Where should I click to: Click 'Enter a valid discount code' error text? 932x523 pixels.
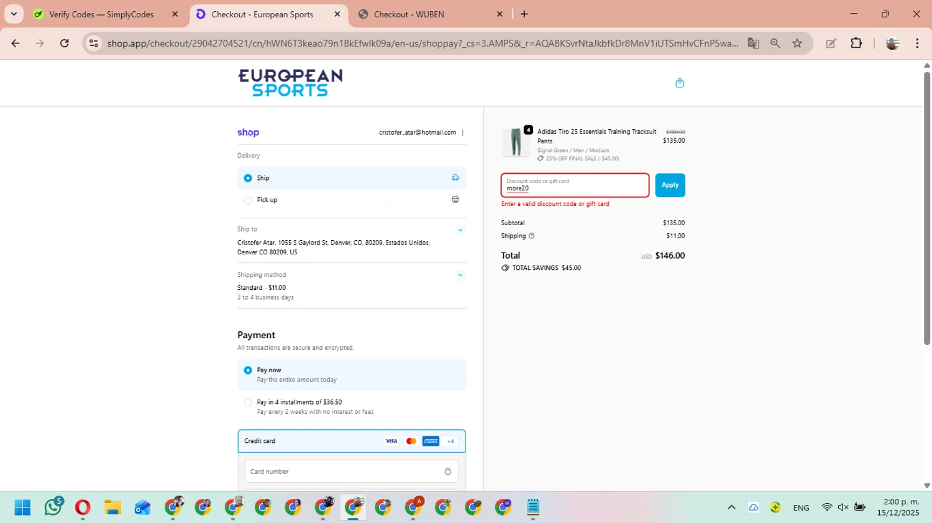(555, 204)
